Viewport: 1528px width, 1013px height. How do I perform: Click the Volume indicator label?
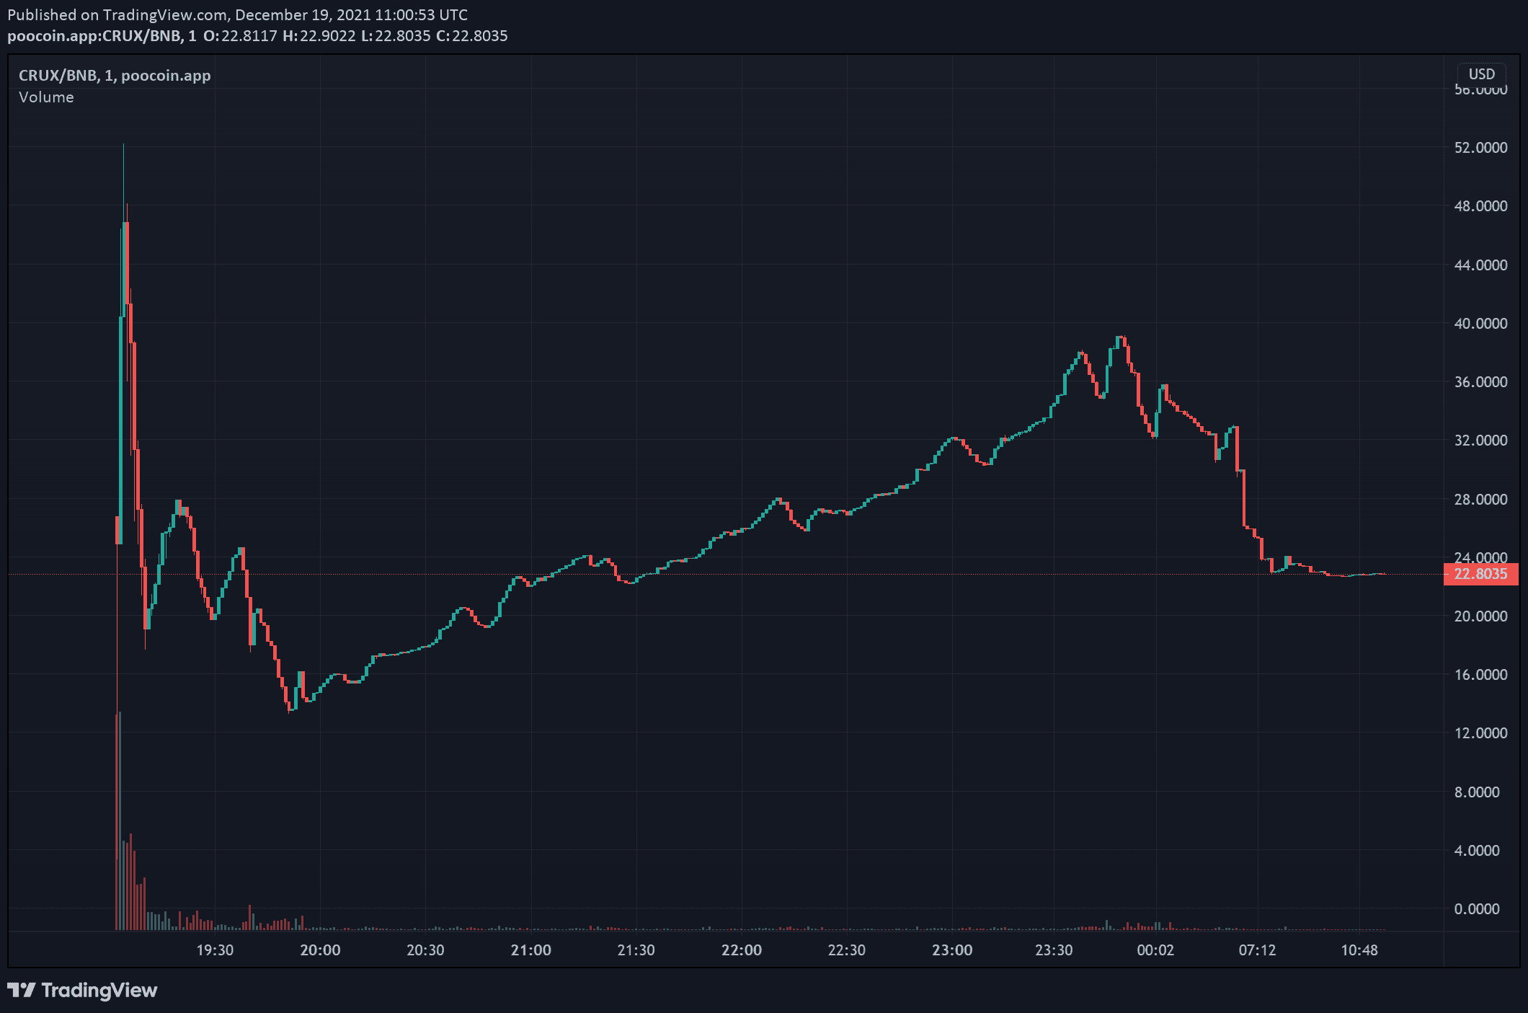(46, 97)
